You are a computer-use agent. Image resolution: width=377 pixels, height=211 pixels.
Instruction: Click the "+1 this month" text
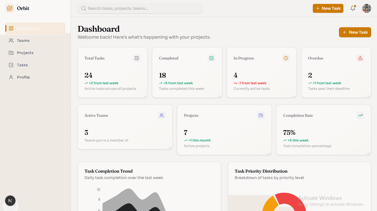tap(199, 140)
